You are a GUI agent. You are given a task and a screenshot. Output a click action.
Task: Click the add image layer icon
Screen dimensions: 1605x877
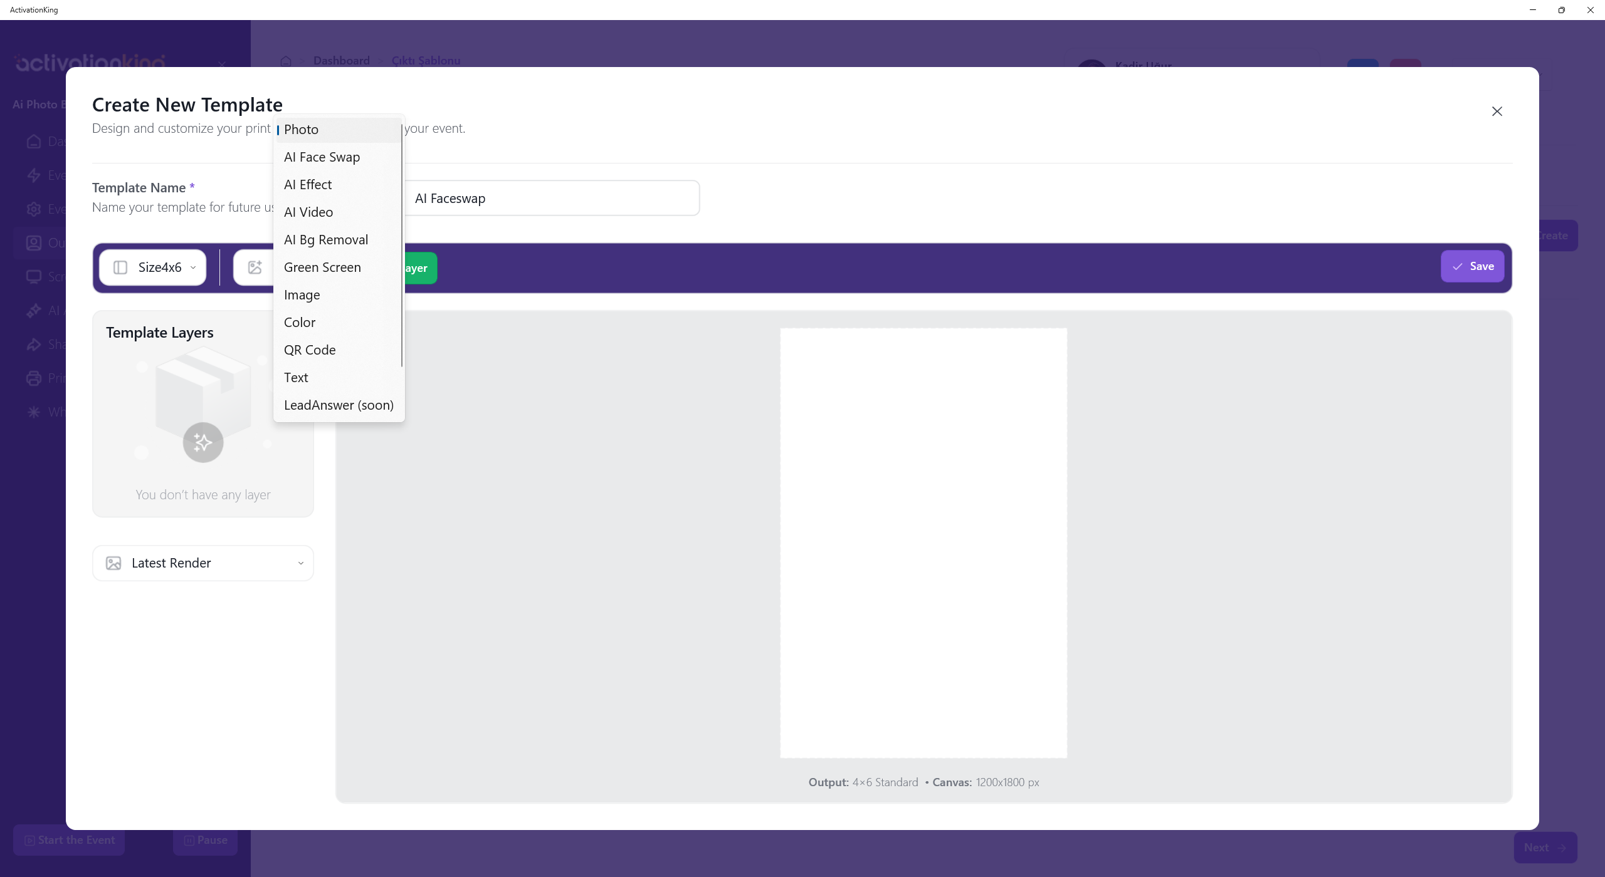[255, 267]
